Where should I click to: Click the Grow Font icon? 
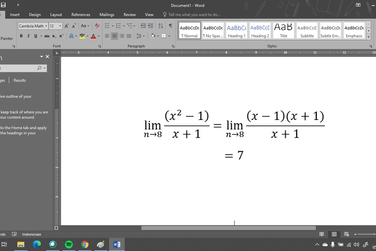click(67, 26)
